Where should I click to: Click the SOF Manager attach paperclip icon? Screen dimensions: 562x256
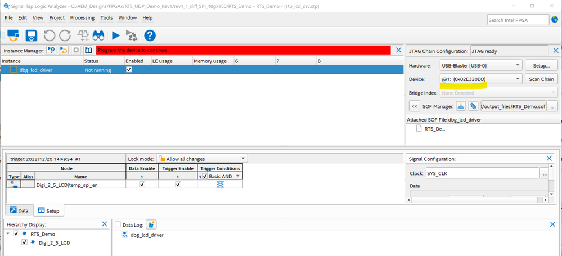[474, 106]
